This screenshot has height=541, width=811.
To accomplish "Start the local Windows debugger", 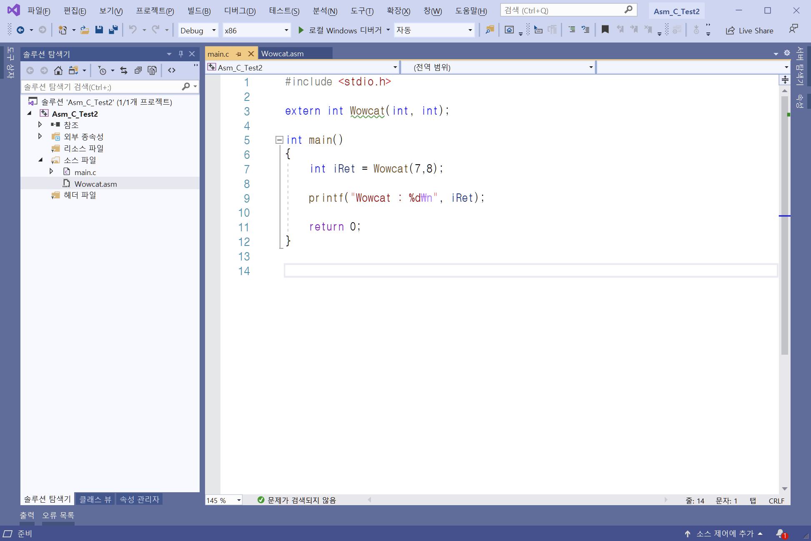I will coord(340,30).
